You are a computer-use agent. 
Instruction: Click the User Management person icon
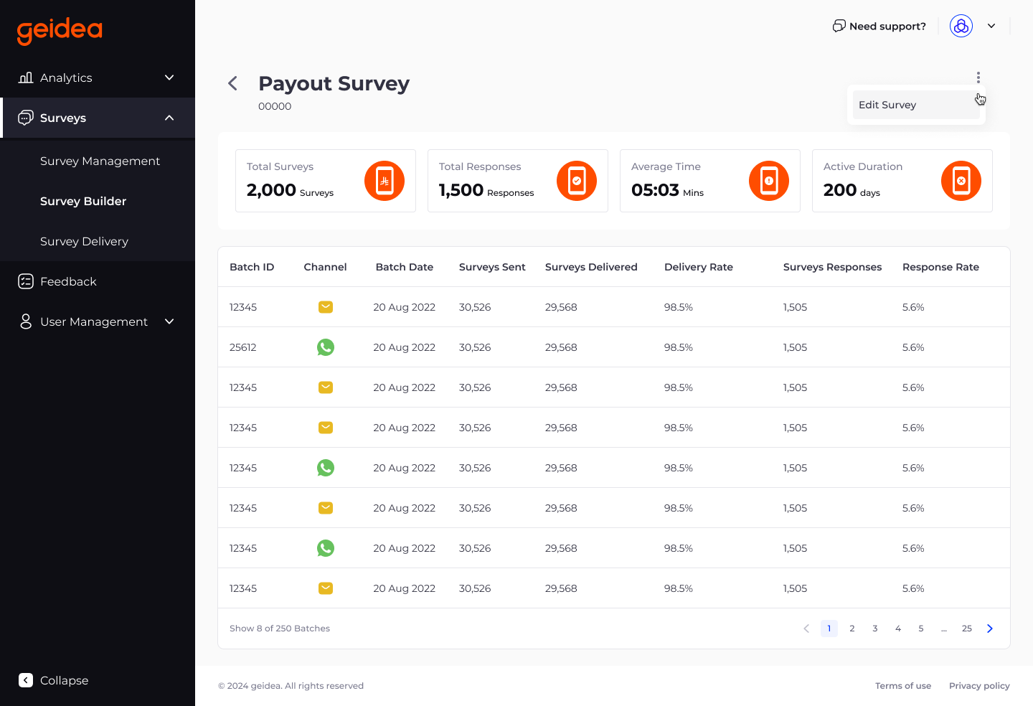point(26,321)
